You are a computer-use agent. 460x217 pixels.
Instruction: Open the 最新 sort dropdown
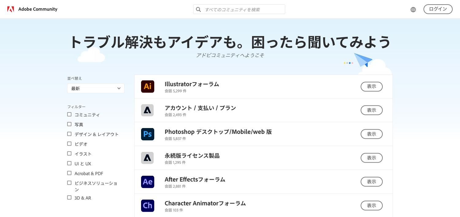click(96, 88)
